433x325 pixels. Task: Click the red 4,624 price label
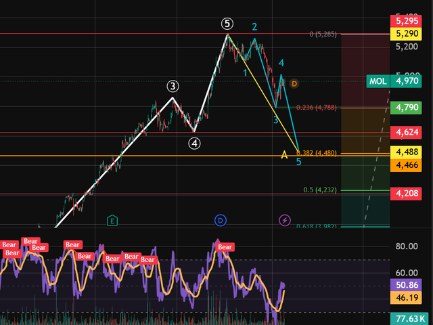406,133
